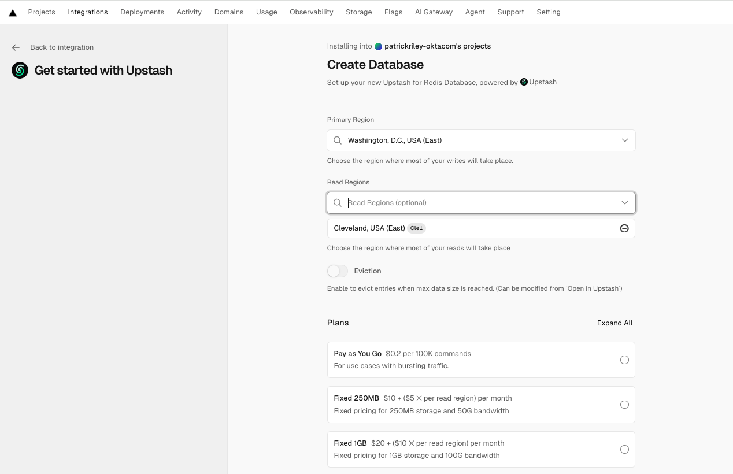Go back to integration link

(x=62, y=47)
